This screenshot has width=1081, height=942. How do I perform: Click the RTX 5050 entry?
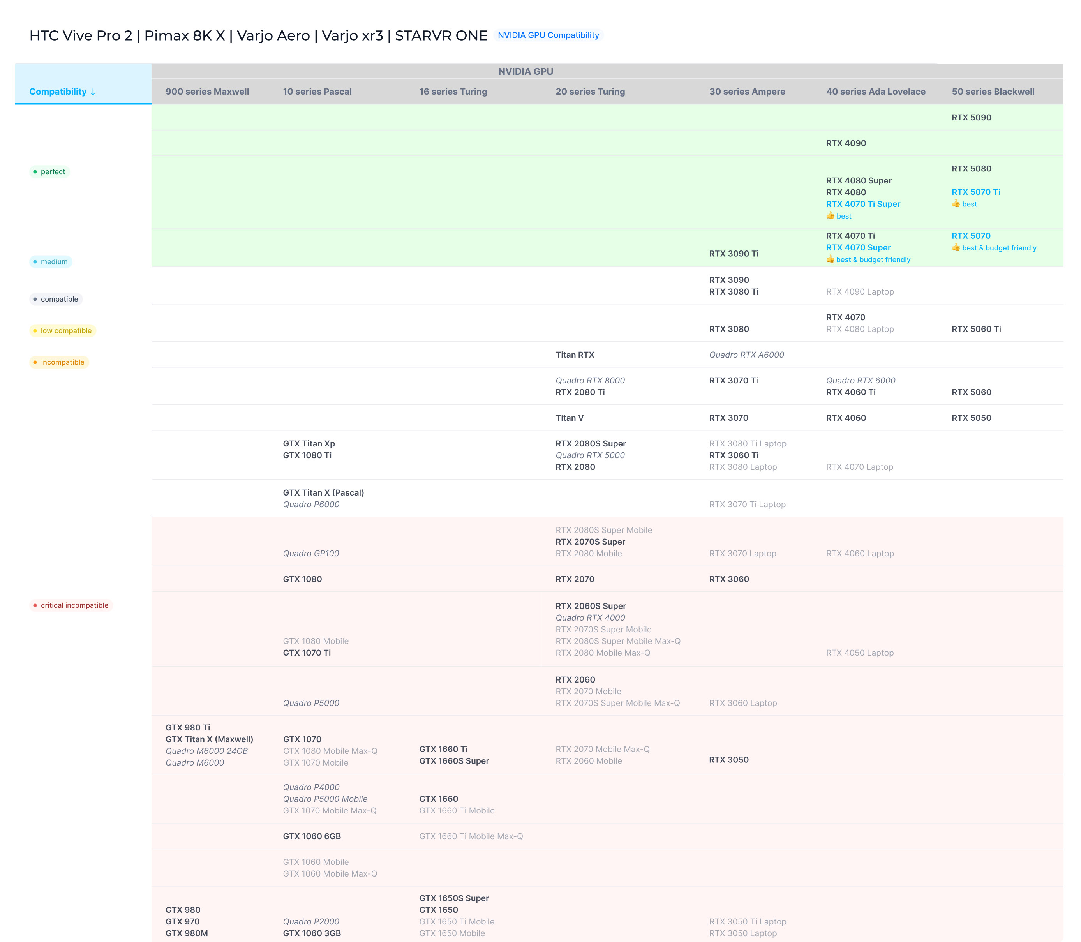pyautogui.click(x=971, y=418)
